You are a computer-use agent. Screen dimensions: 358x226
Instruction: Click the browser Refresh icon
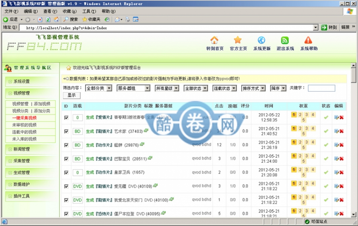click(48, 19)
